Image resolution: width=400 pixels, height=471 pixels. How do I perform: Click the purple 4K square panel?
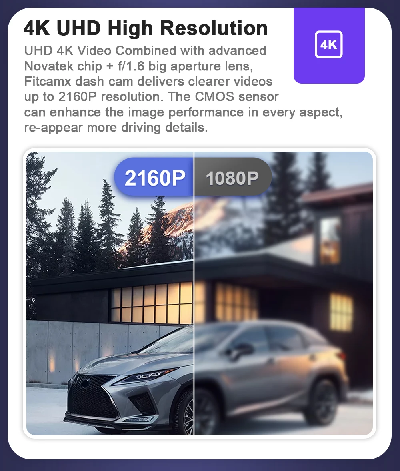pyautogui.click(x=329, y=45)
